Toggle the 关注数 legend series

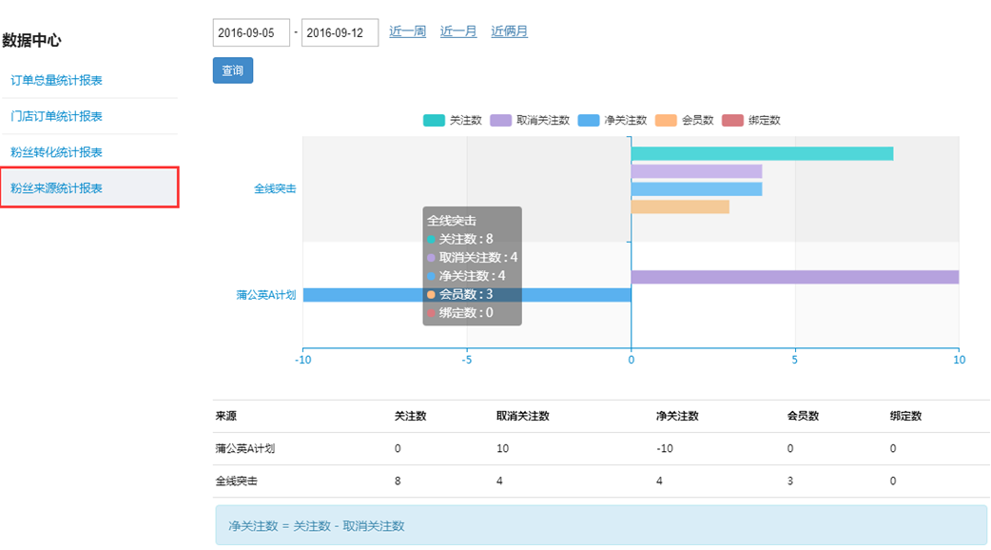click(452, 121)
